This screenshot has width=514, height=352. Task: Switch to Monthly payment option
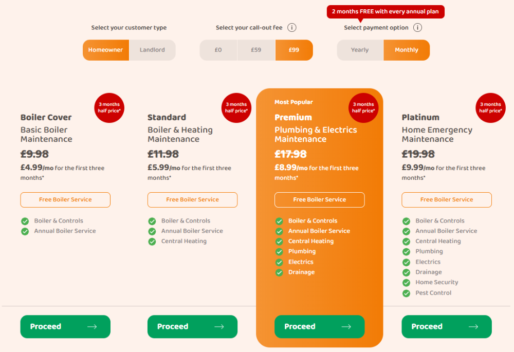(407, 50)
